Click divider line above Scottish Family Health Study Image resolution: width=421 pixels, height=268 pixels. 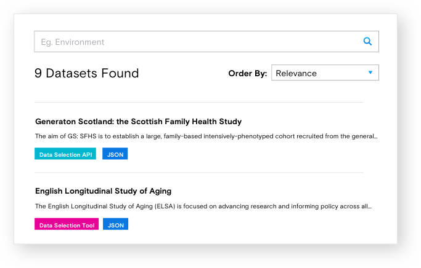tap(198, 102)
